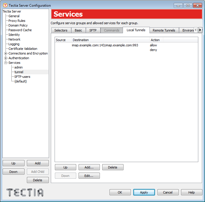Select Identity in the tree
205x202 pixels.
point(14,35)
